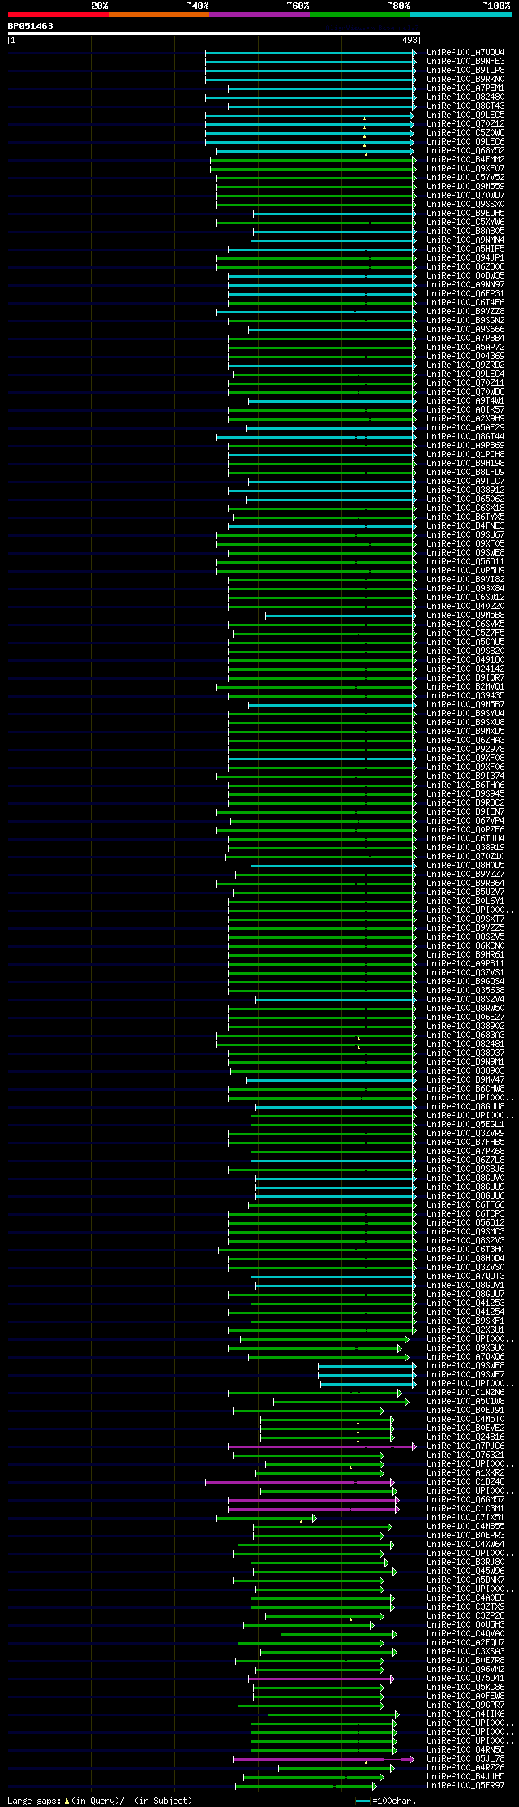Open hit UniRef100_B9ILP8
The image size is (519, 1807).
point(465,71)
